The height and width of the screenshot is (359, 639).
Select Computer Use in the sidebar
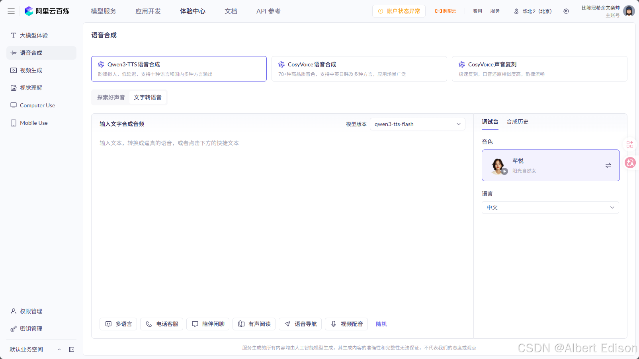(37, 105)
